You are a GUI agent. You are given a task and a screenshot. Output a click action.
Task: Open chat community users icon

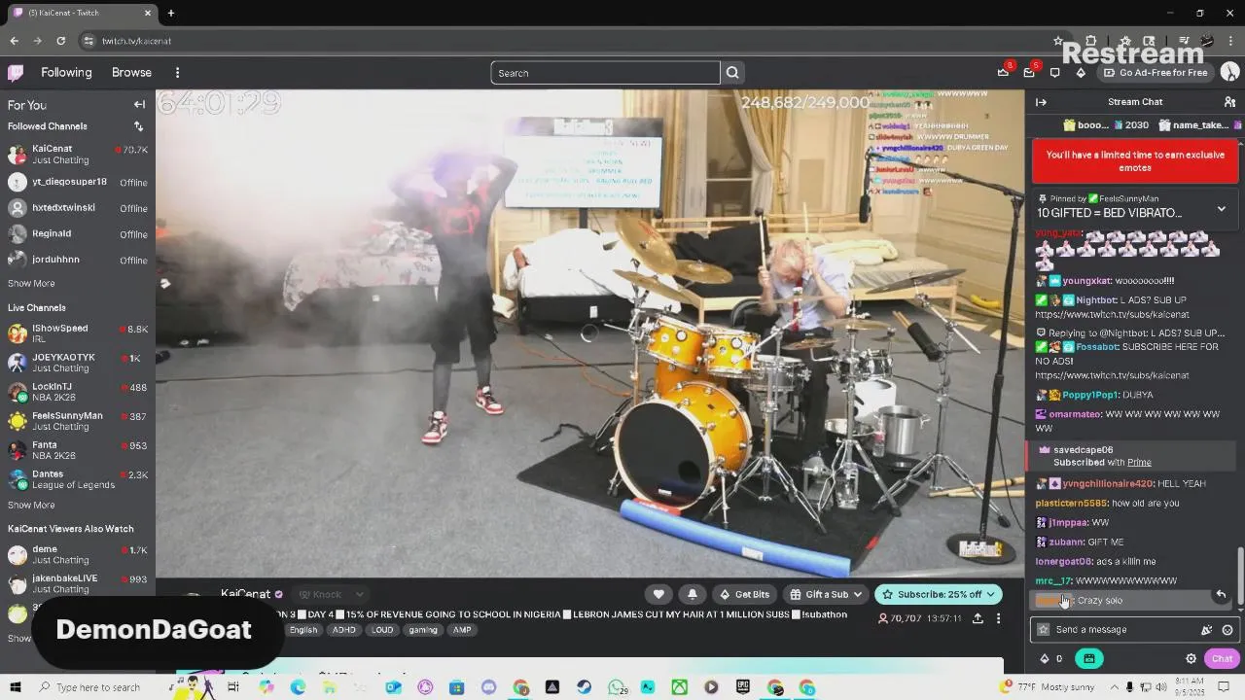coord(1229,102)
